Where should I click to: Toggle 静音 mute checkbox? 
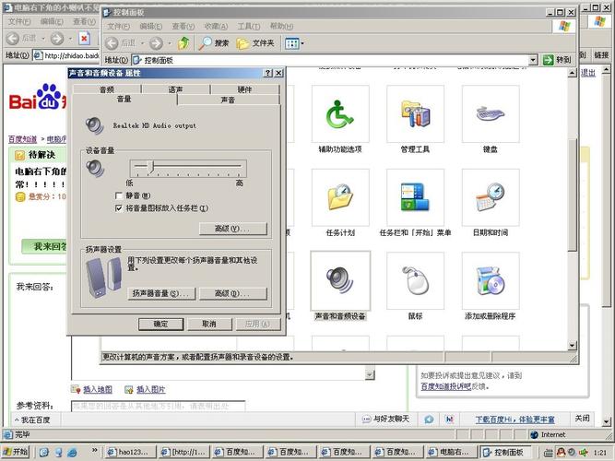(119, 195)
